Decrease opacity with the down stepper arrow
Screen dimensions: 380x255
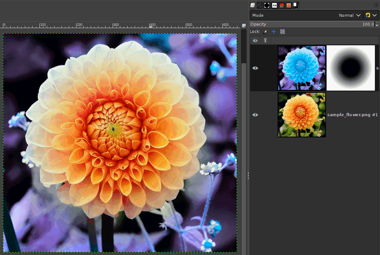[x=377, y=25]
